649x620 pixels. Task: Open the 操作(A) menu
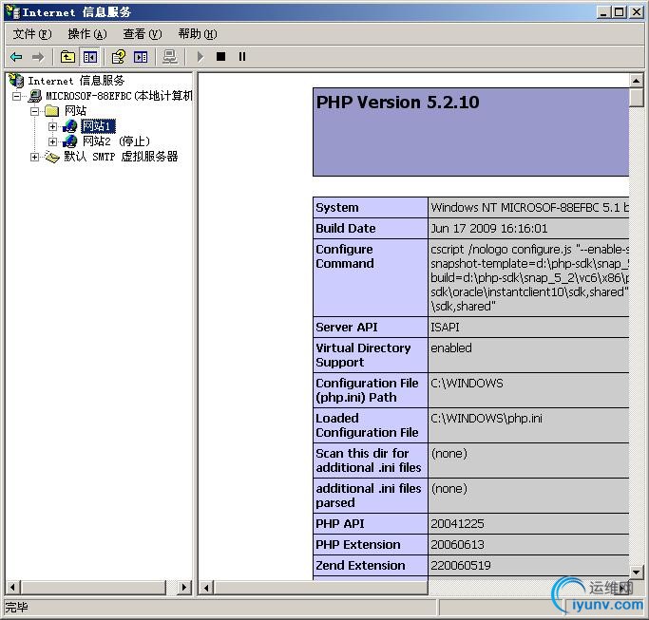coord(86,34)
